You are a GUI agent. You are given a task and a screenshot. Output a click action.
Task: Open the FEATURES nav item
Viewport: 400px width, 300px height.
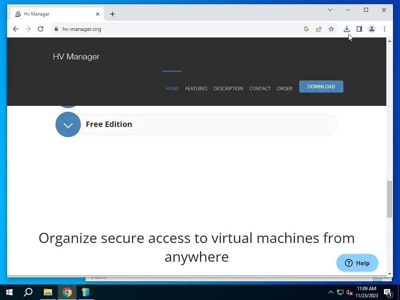tap(196, 89)
